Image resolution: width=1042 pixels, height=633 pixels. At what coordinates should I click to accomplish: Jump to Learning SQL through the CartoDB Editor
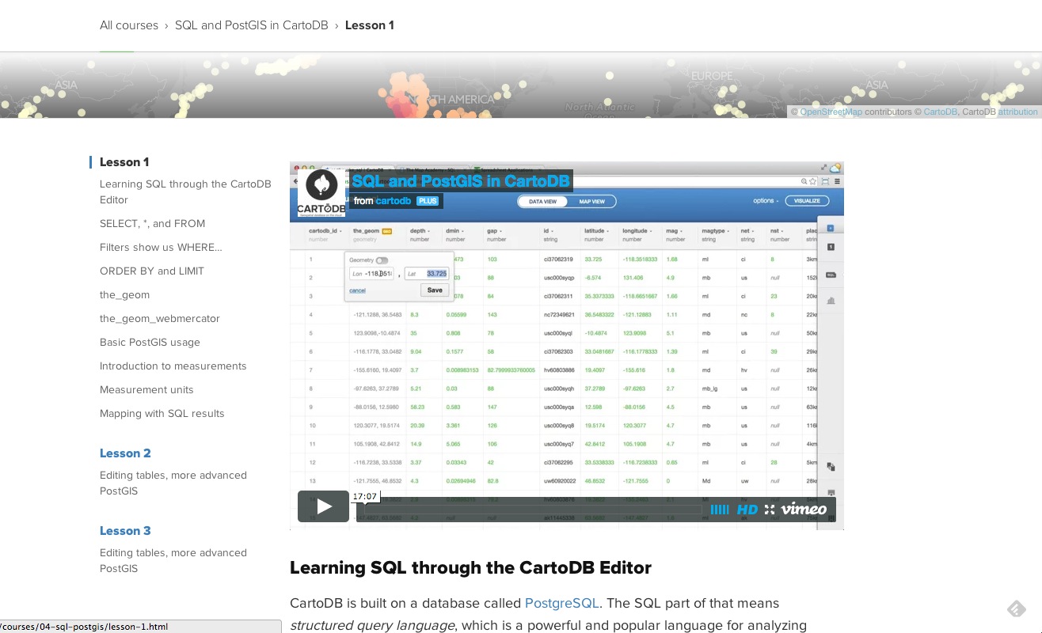[185, 192]
